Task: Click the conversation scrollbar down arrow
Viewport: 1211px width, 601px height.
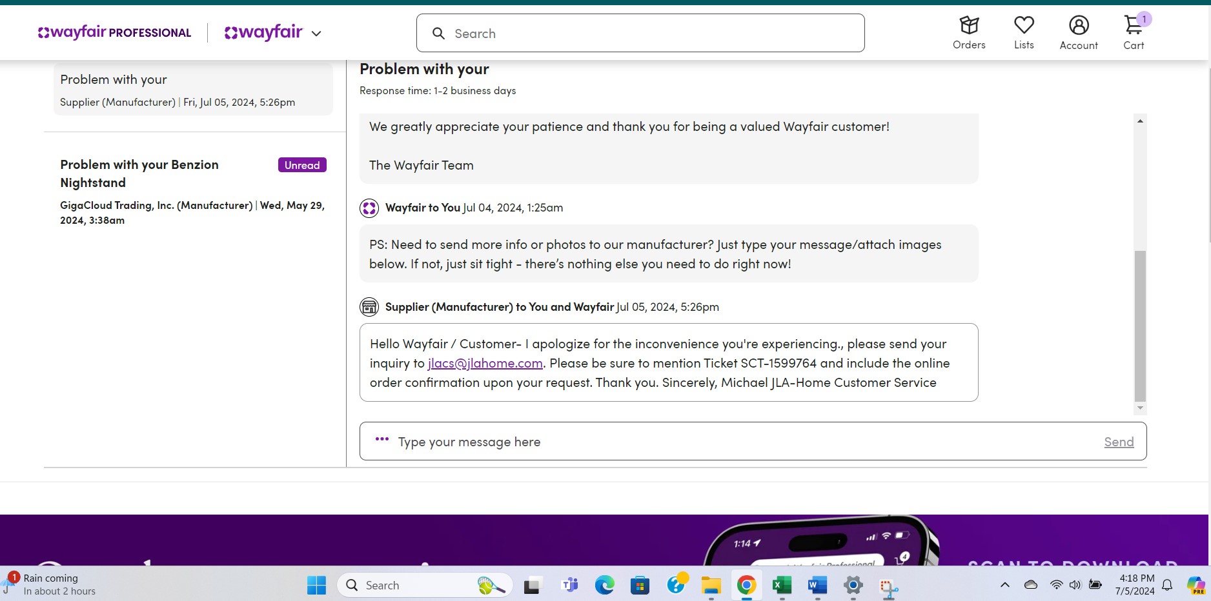Action: click(x=1141, y=408)
